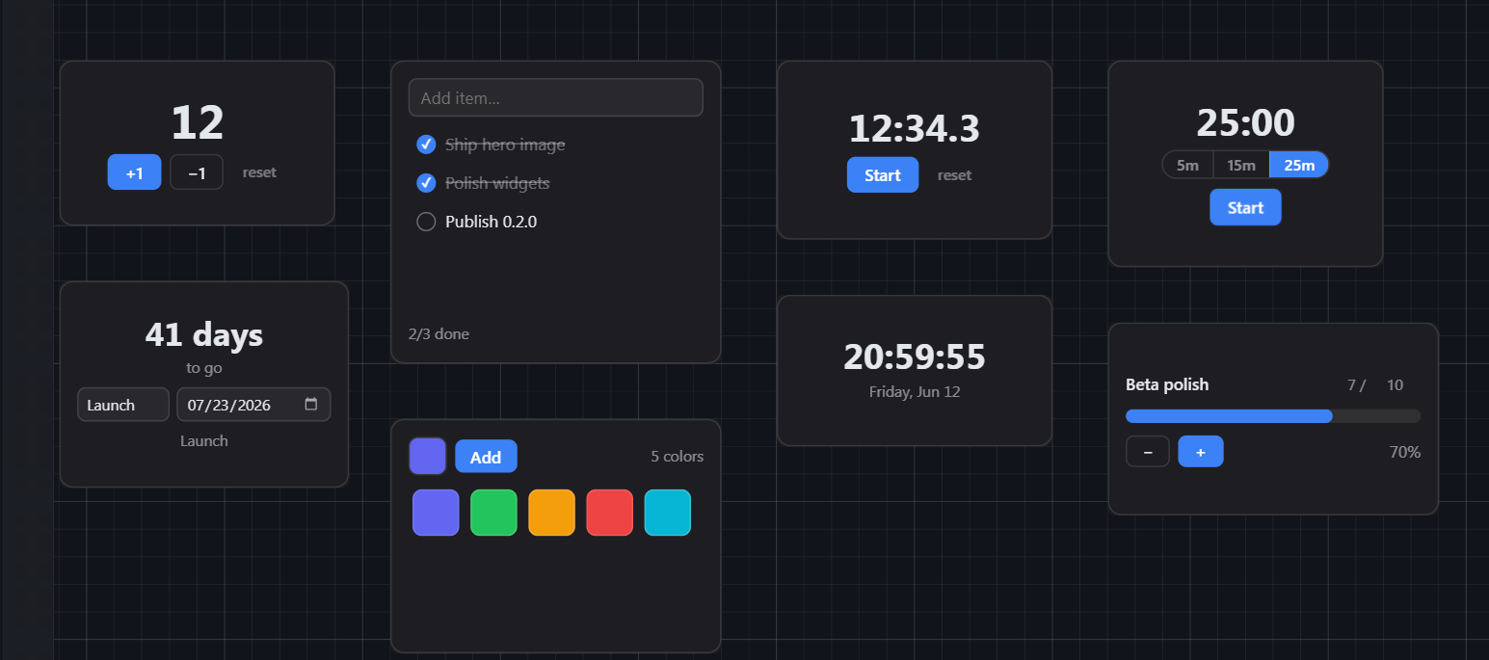
Task: Start the 12:34.3 stopwatch
Action: (883, 174)
